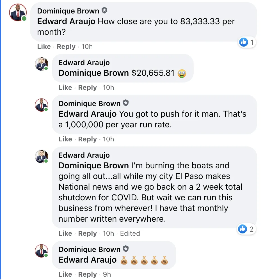Click money-mouth emoji in Edward's reply
279x280 pixels.
[x=182, y=73]
